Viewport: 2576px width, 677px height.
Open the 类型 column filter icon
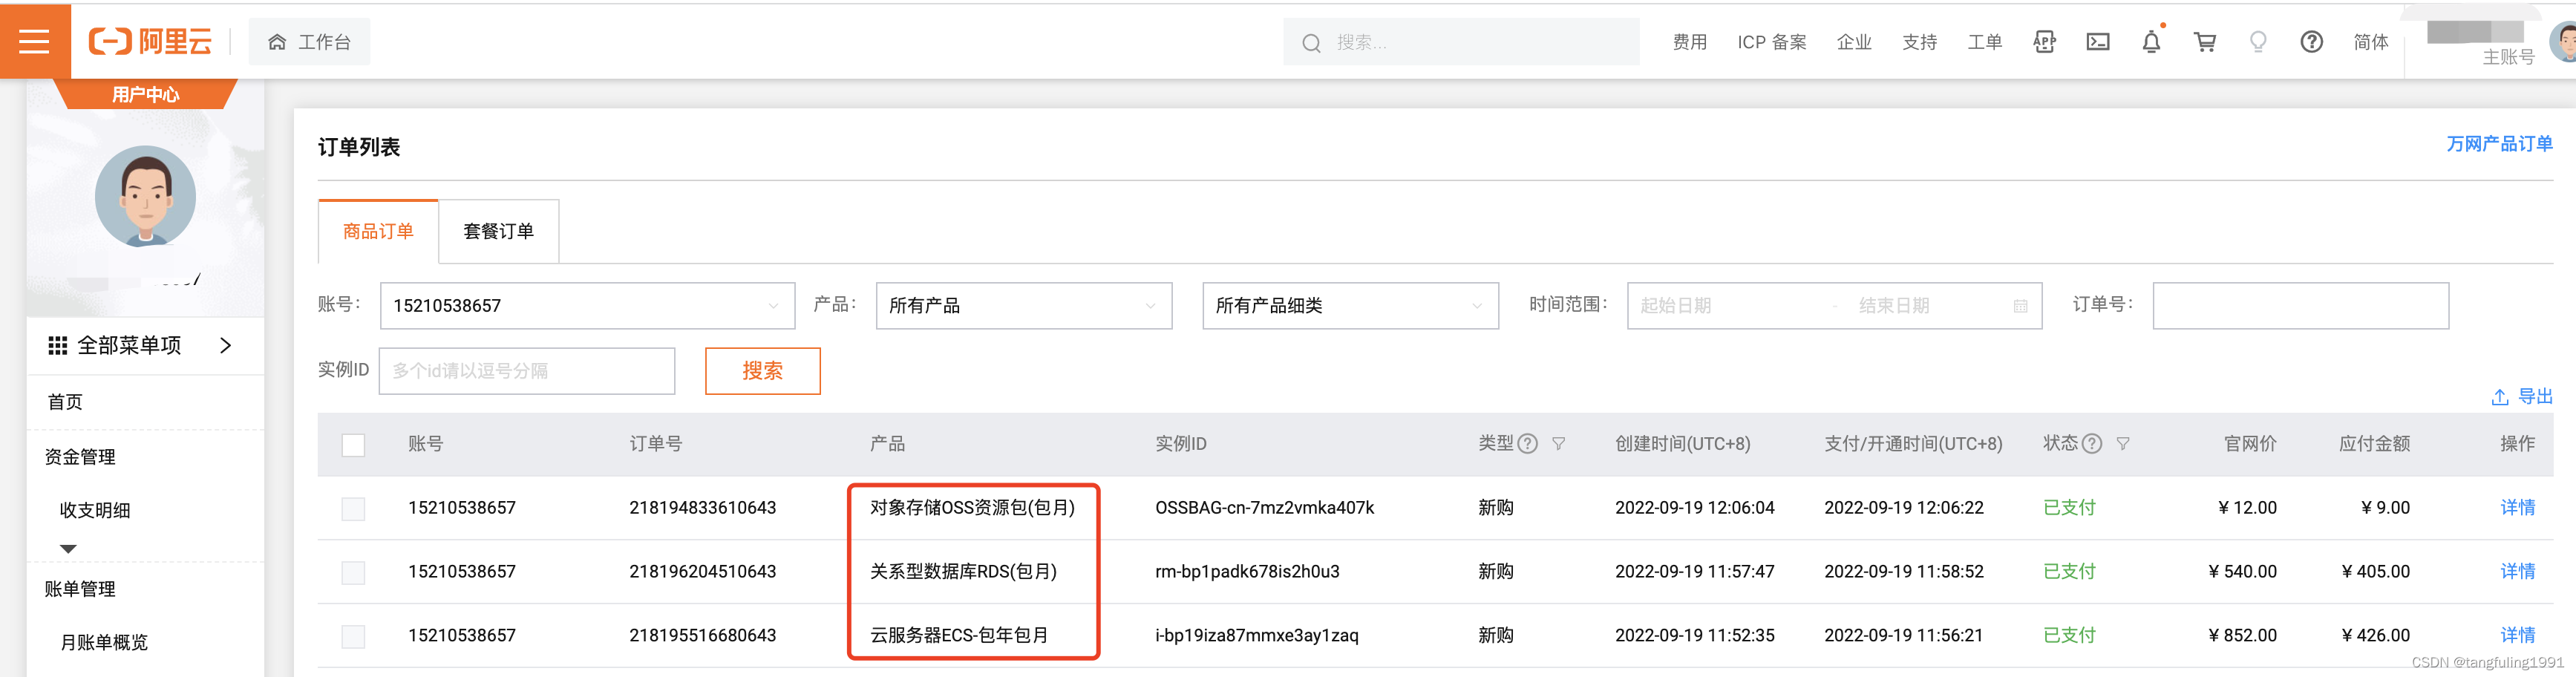[x=1558, y=444]
